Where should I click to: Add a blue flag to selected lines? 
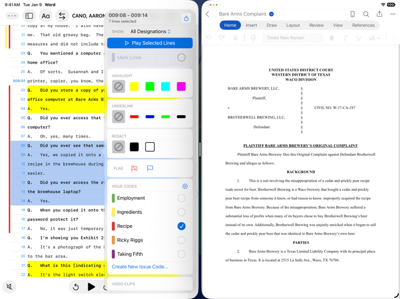coord(150,168)
